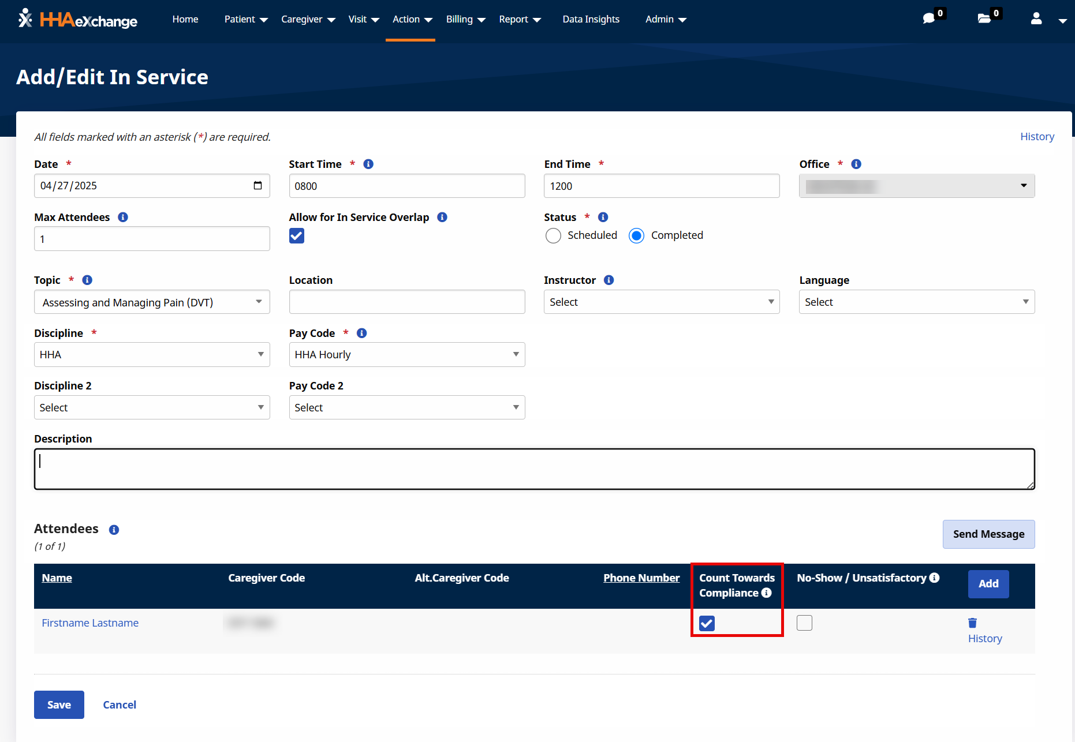Click the Save button
This screenshot has height=742, width=1075.
pos(59,704)
